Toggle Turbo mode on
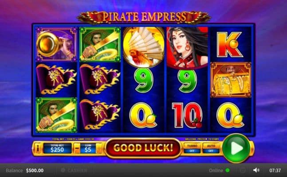The width and height of the screenshot is (287, 177). 192,148
